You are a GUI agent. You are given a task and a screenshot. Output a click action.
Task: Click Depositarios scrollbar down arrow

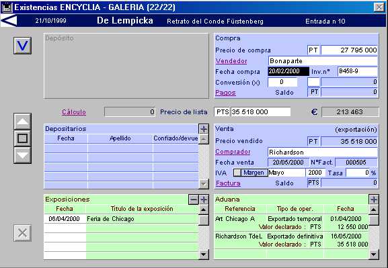204,184
